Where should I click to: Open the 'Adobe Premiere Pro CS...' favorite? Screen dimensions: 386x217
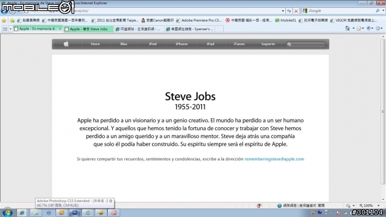[198, 20]
